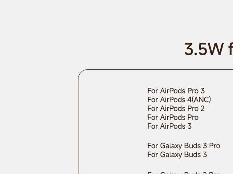Click the word "For" in the AirPods Pro 3 line

(153, 91)
